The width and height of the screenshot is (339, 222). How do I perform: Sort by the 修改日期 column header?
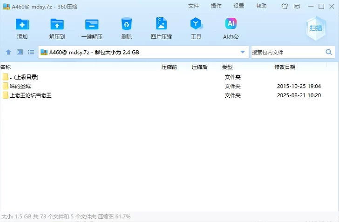(x=285, y=67)
